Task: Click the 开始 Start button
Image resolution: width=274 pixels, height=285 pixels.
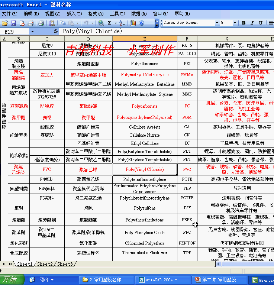Action: [11, 279]
